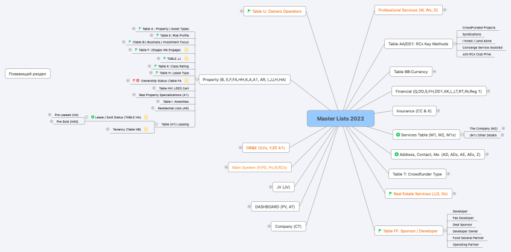
Task: Expand Pre Leased (HA) subtopic
Action: click(x=50, y=114)
